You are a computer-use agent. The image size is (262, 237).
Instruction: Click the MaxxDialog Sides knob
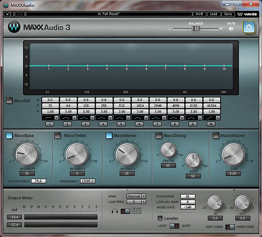(193, 161)
